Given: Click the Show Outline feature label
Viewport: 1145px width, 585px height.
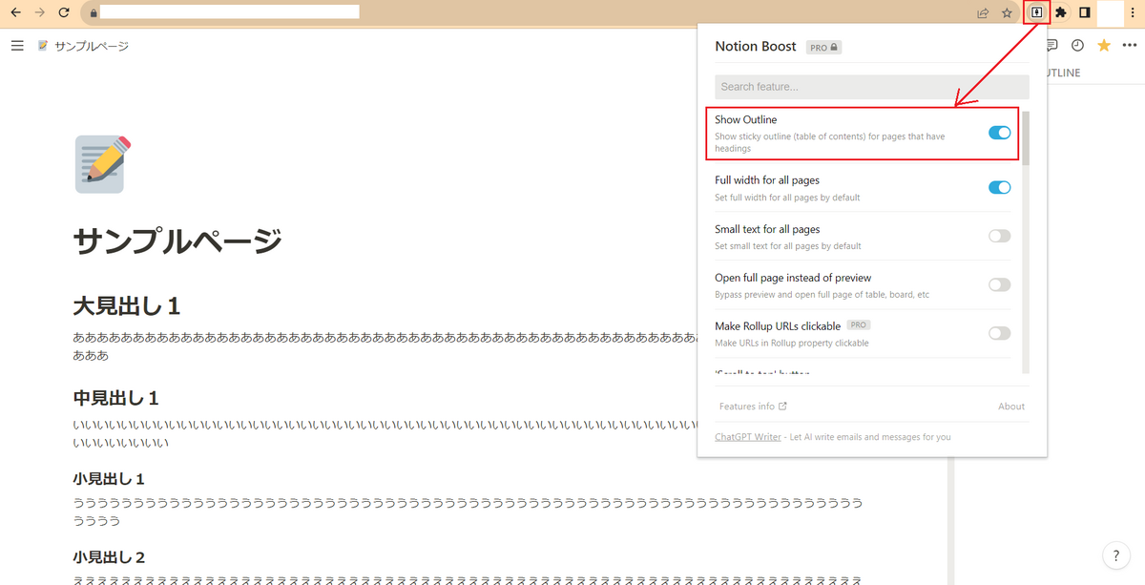Looking at the screenshot, I should tap(746, 119).
